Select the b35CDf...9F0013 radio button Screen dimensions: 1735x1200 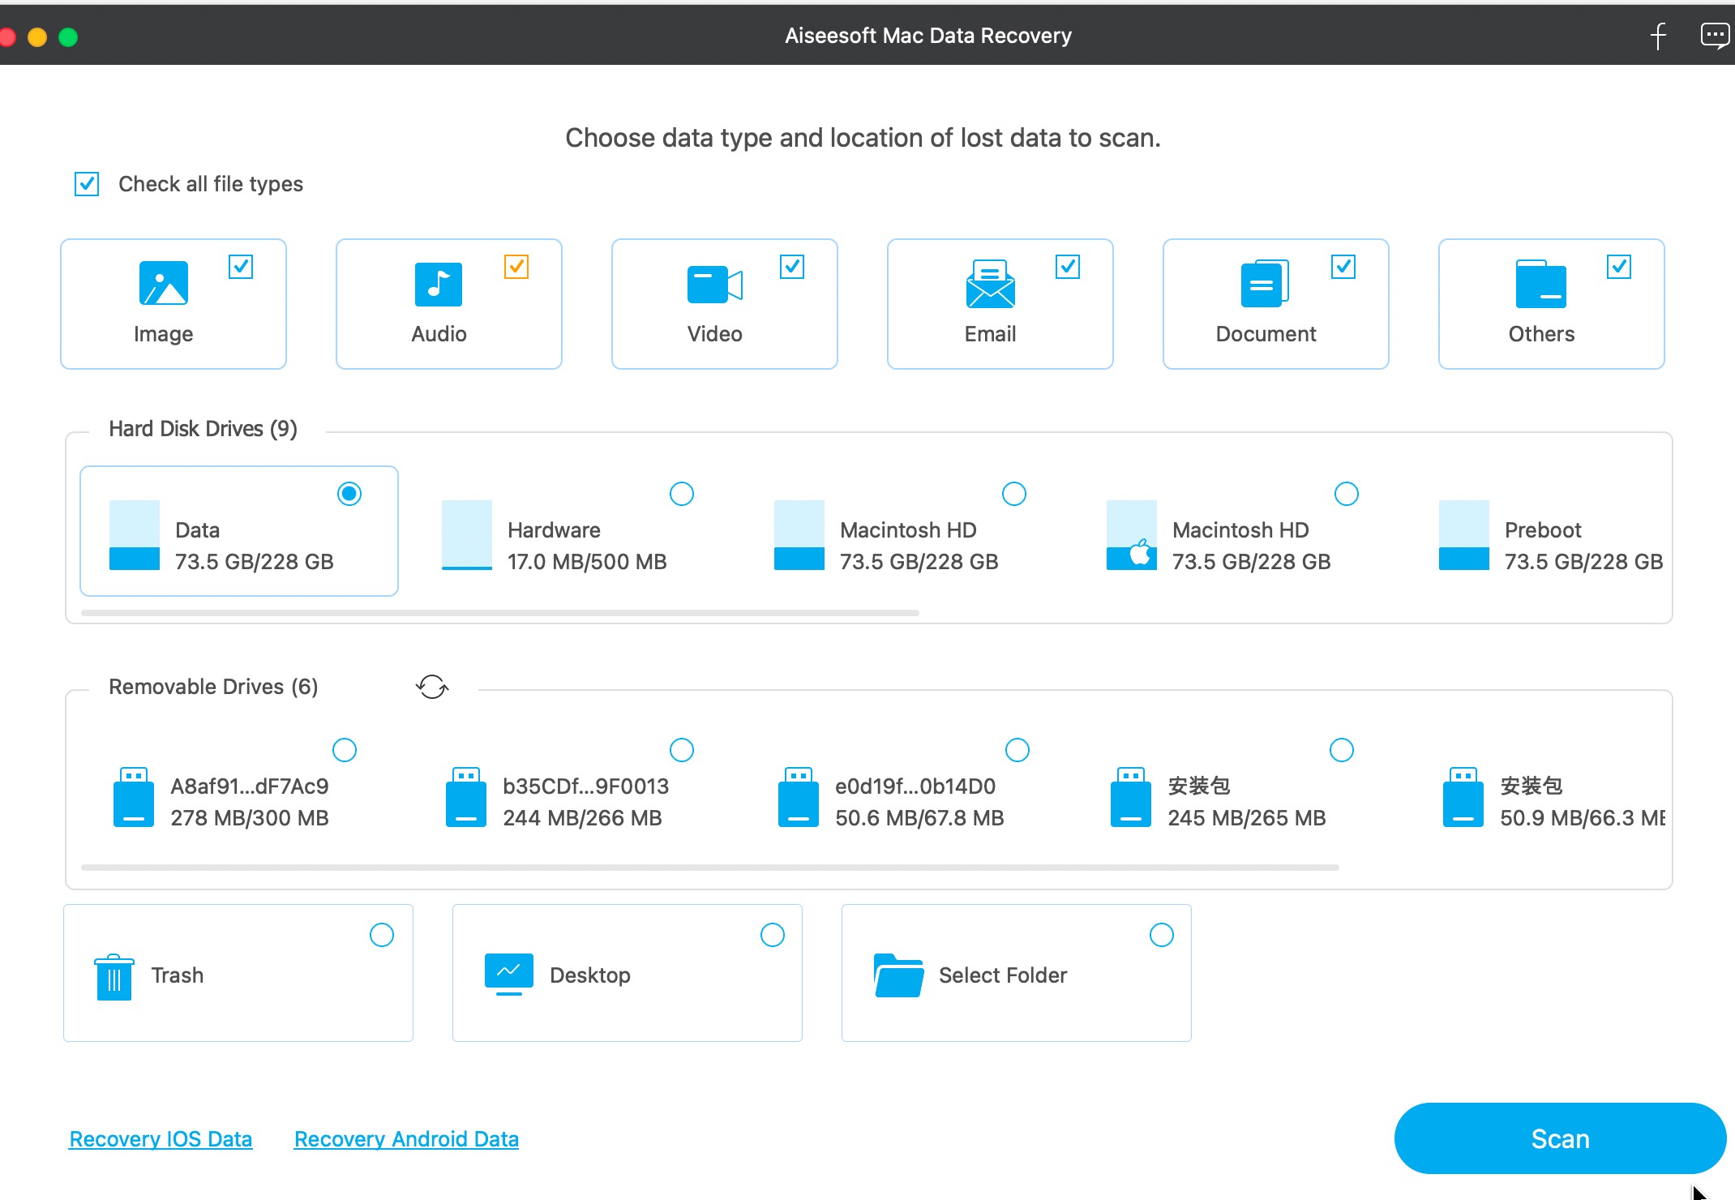(x=682, y=750)
